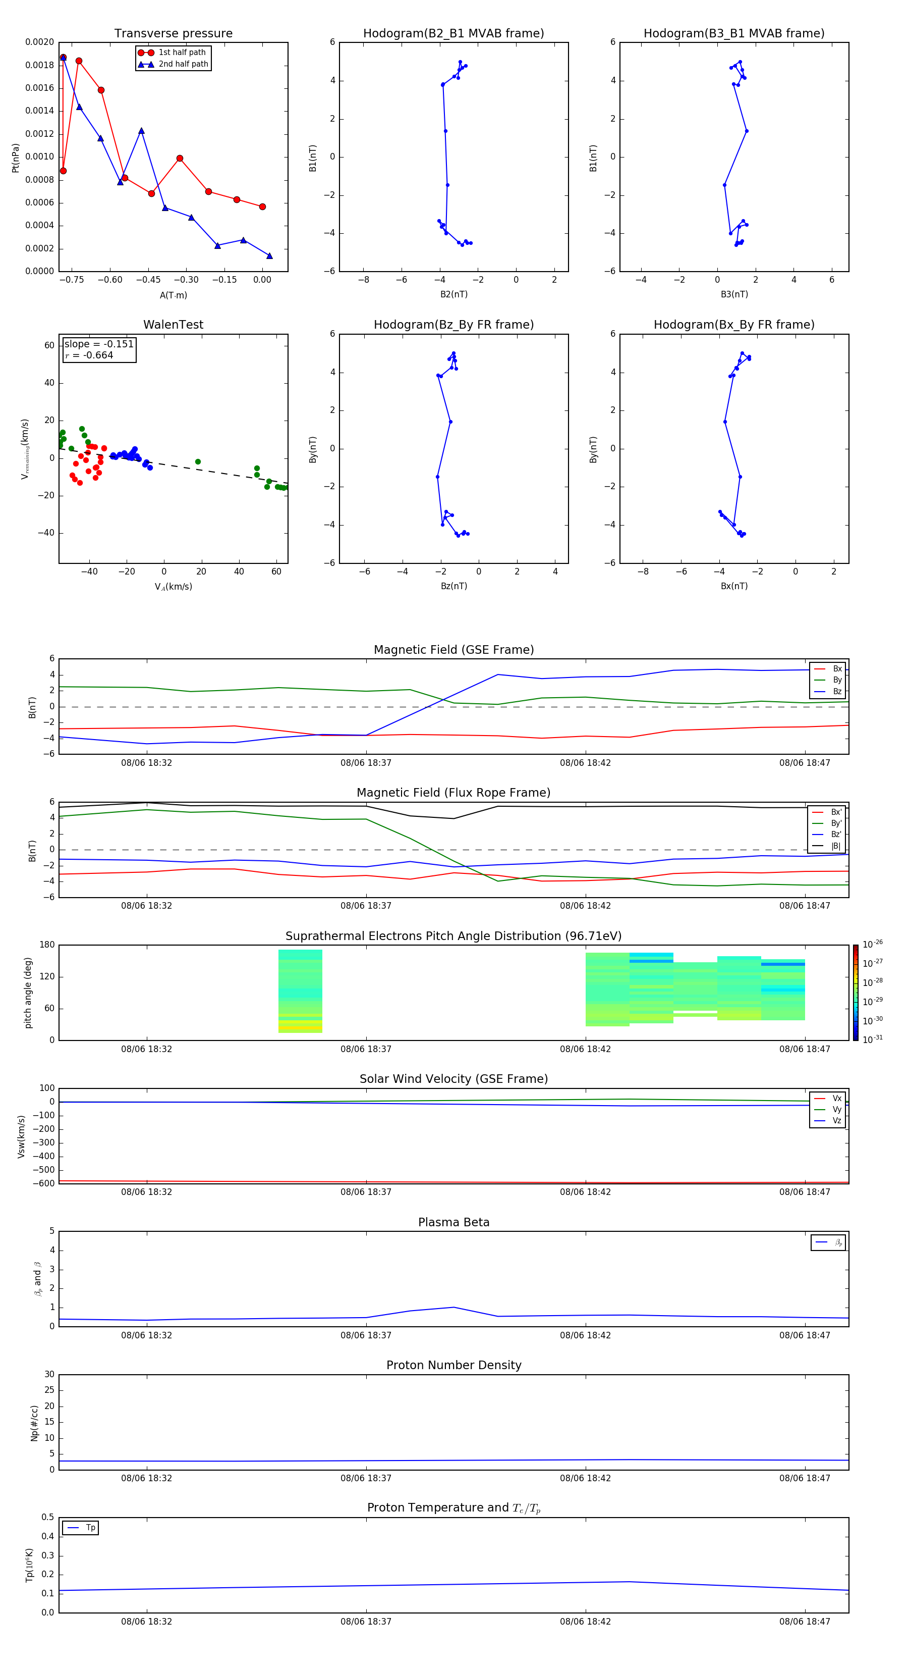
Task: Click the 'Plasma Beta' plot title
Action: pos(453,1223)
